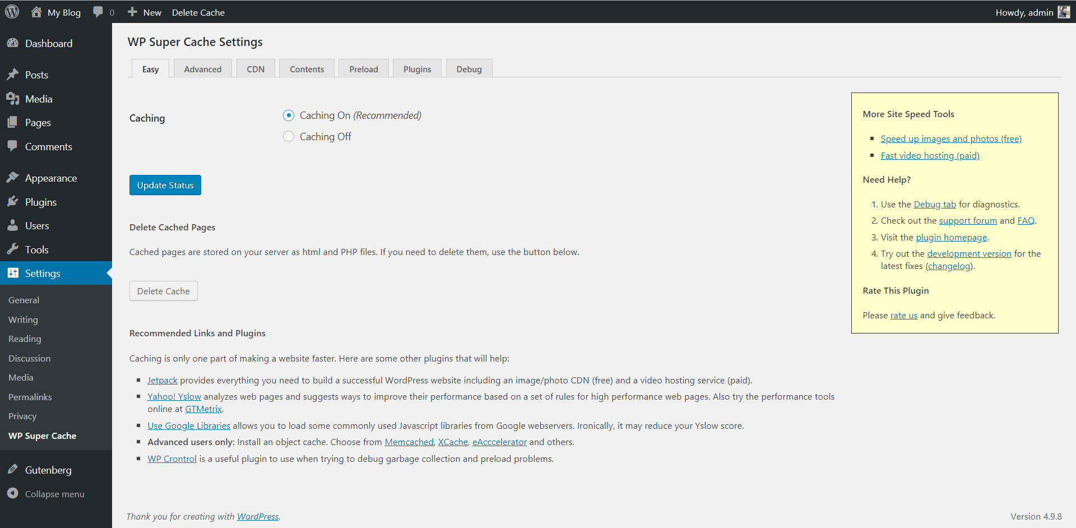Select Caching On (Recommended) radio button

(289, 115)
